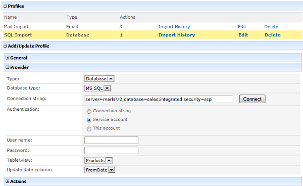Select the Mail Import profile name

[16, 27]
